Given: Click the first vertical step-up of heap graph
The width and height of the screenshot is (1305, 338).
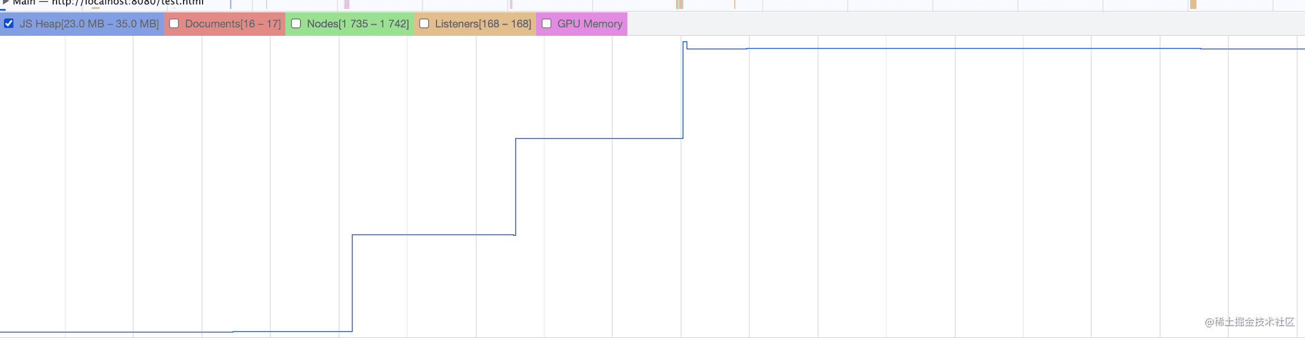Looking at the screenshot, I should point(352,283).
